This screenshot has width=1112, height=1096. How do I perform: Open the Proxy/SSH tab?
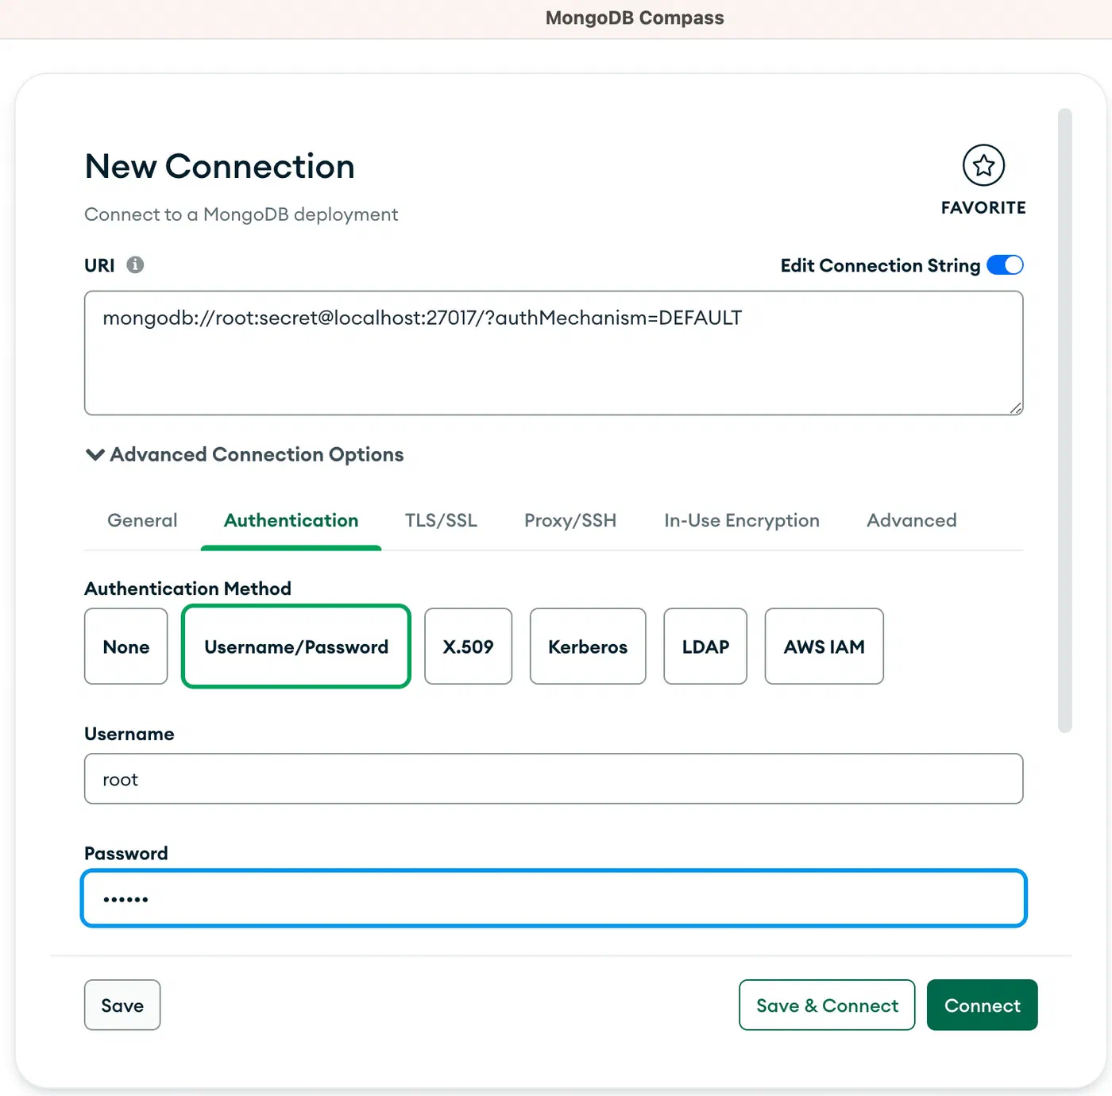[570, 520]
